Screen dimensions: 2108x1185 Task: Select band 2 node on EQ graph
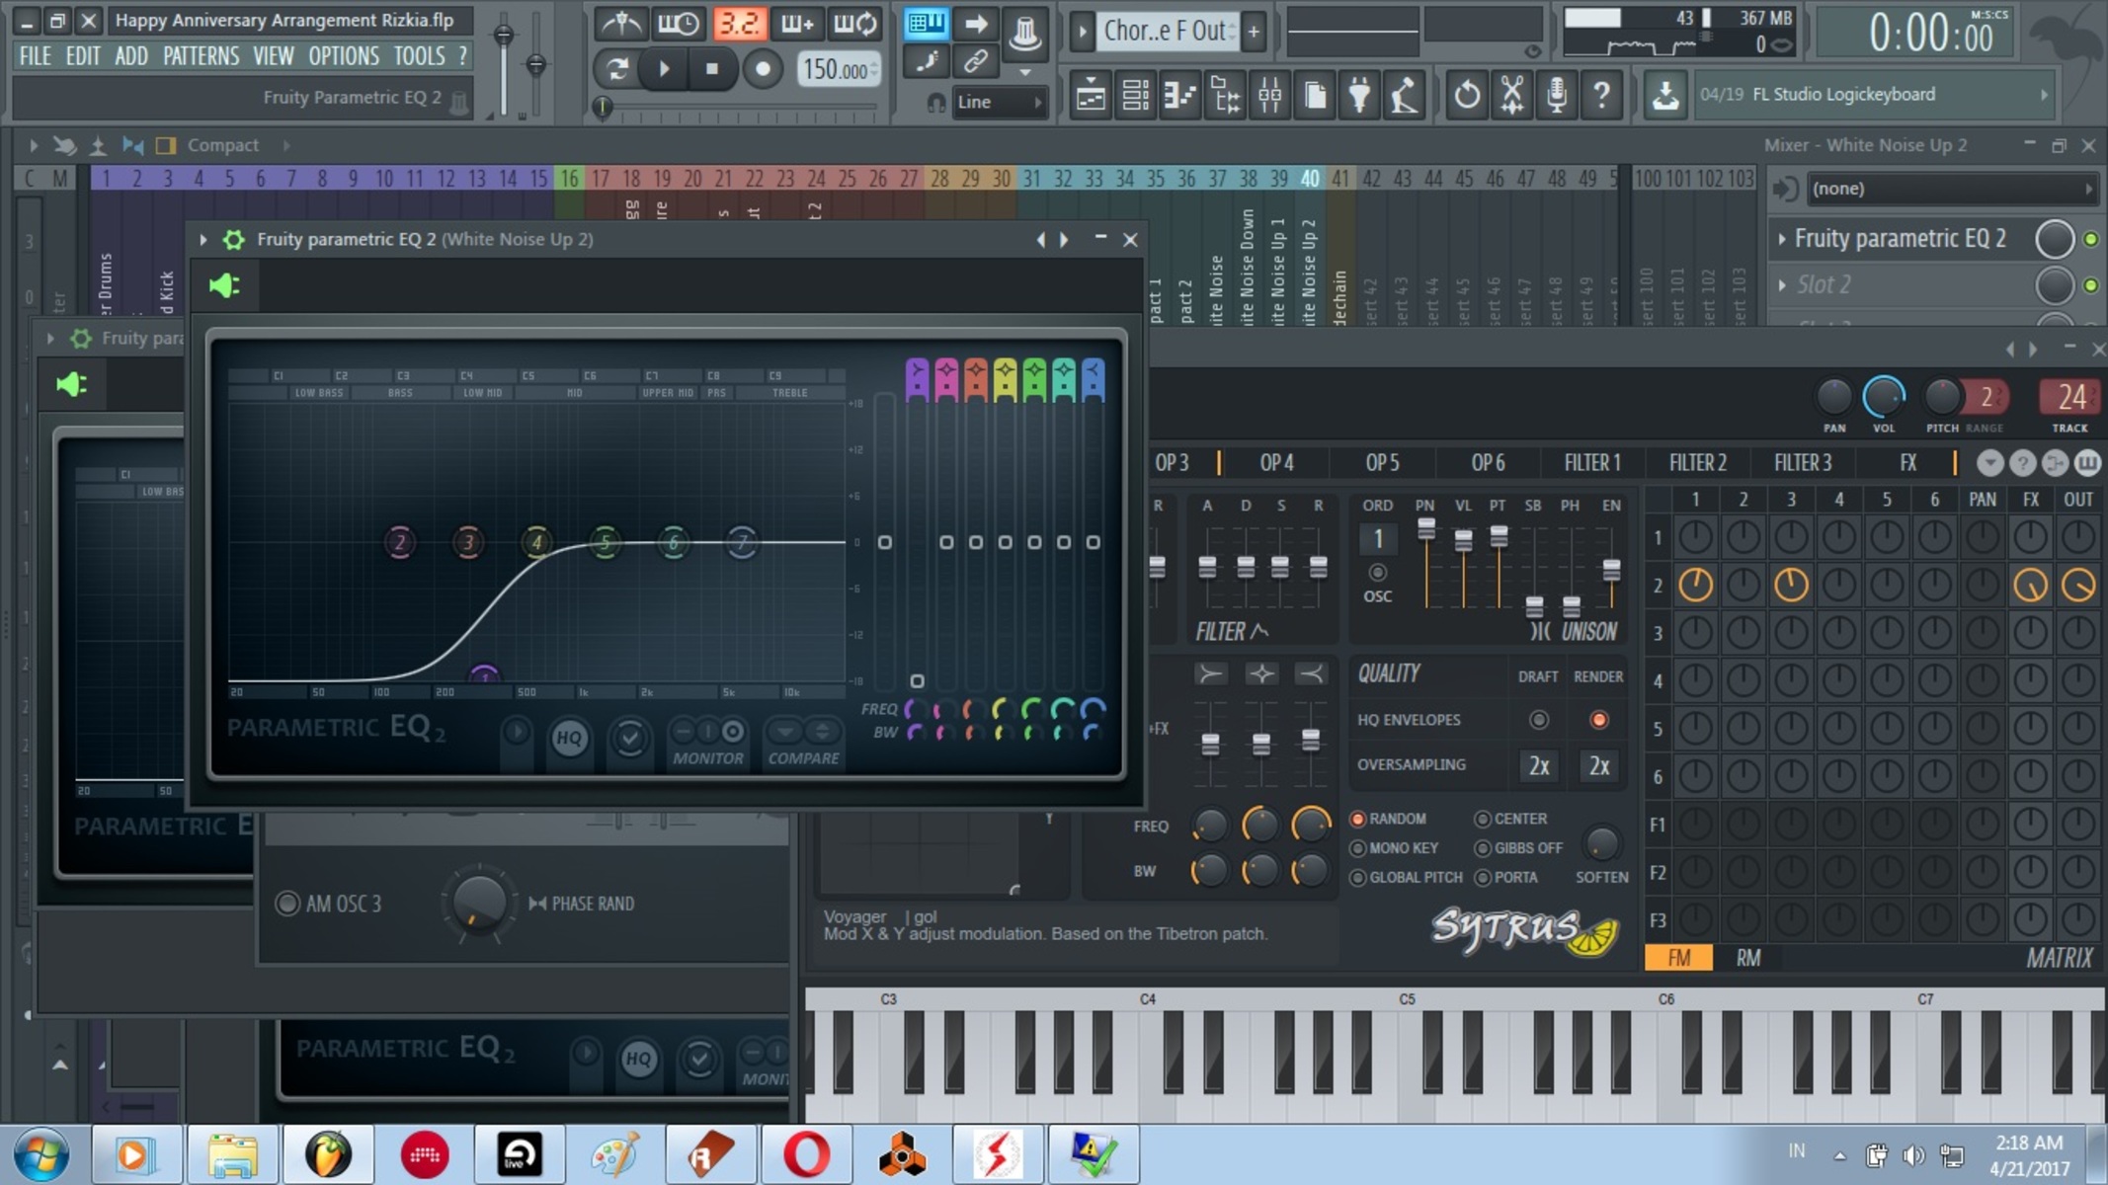click(x=400, y=541)
